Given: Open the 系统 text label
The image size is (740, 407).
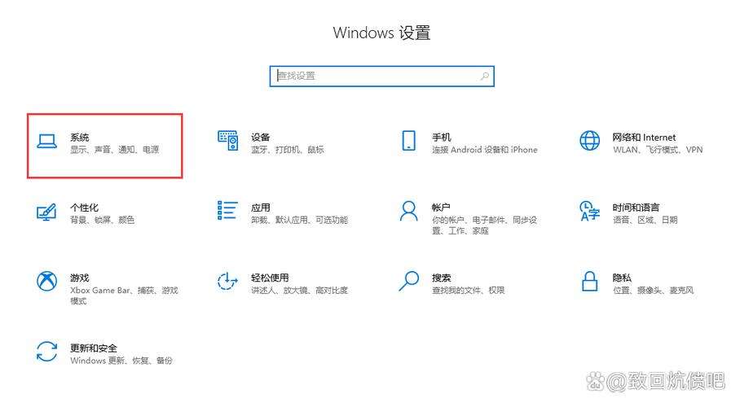Looking at the screenshot, I should point(80,138).
